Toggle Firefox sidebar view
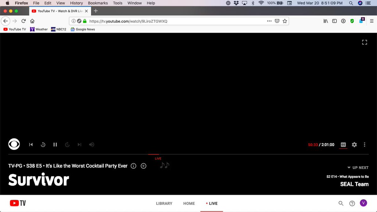 click(x=335, y=21)
